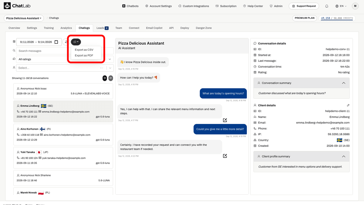The width and height of the screenshot is (364, 205).
Task: Click 'Could you give me a little more detail?' message
Action: pos(220,129)
